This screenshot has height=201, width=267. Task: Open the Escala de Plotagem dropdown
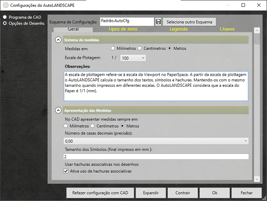[133, 58]
